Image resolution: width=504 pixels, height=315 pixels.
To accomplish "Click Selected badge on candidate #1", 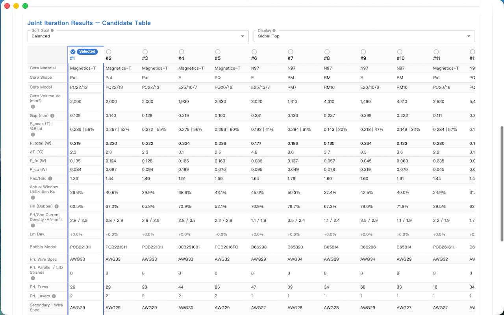I will coord(87,52).
